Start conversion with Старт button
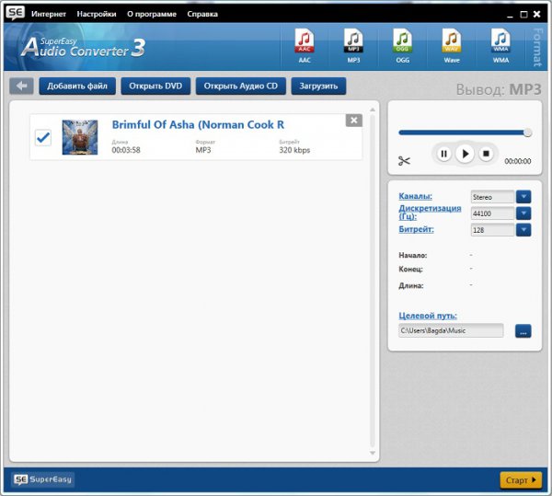 coord(521,479)
